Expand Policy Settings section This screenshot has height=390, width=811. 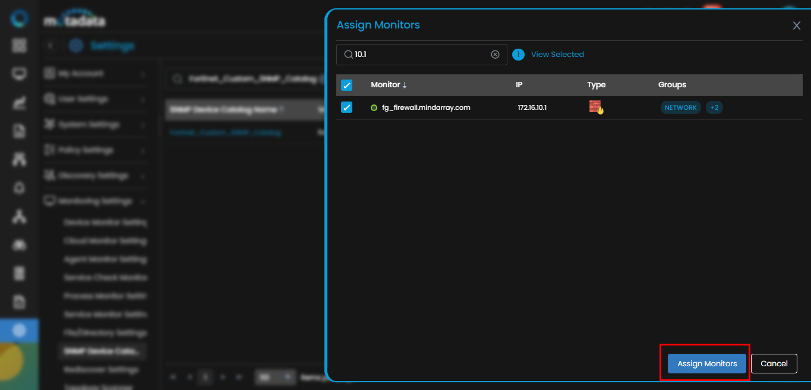click(x=94, y=150)
